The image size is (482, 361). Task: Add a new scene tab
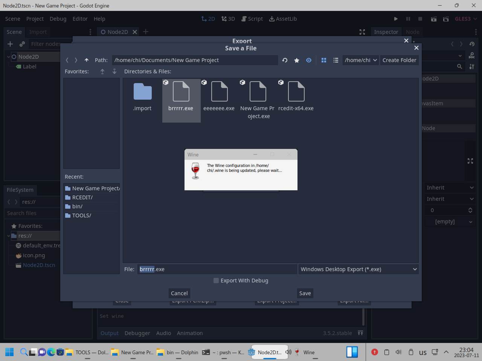pyautogui.click(x=146, y=32)
